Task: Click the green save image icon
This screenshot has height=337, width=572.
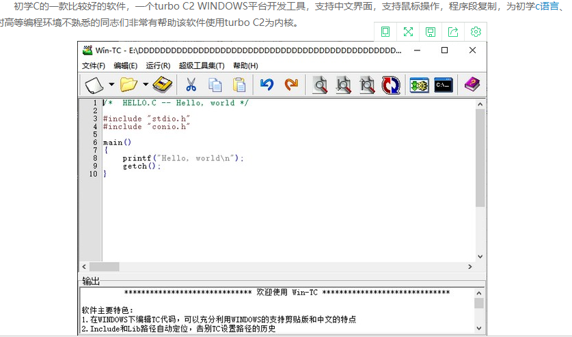Action: coord(431,31)
